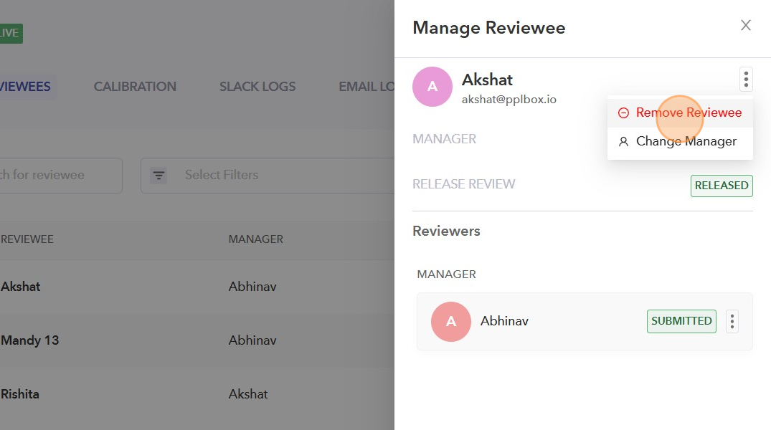Select the Mandy 13 reviewee row
The width and height of the screenshot is (771, 430).
coord(30,340)
